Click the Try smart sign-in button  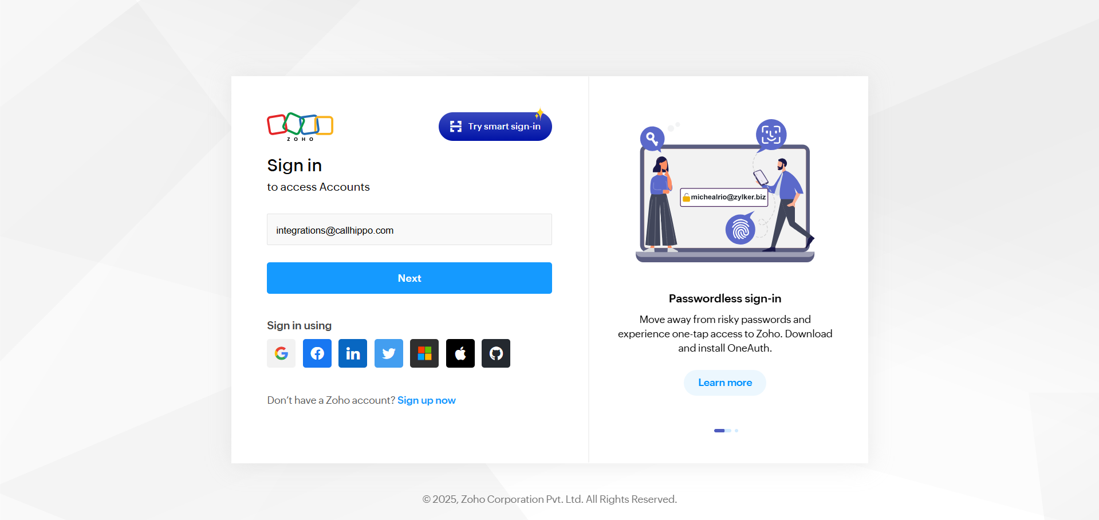coord(495,127)
